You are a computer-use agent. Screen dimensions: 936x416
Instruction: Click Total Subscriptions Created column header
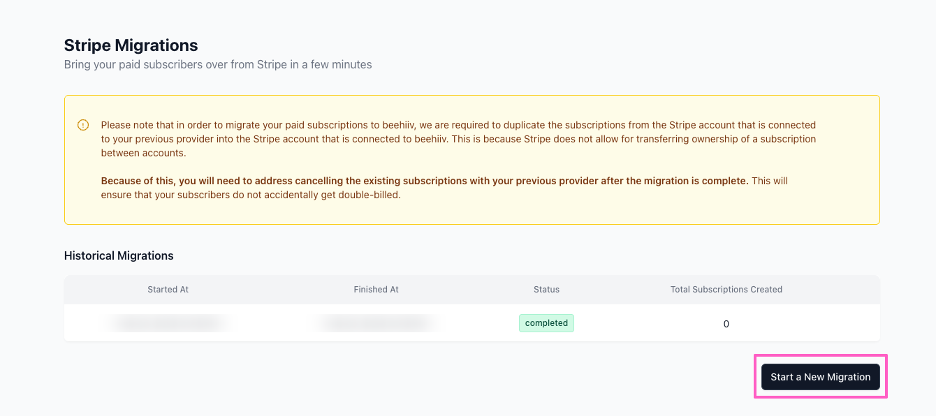click(x=726, y=289)
